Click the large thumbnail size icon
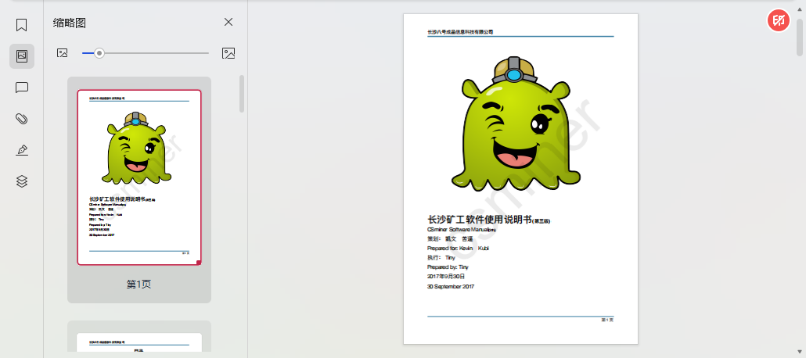Viewport: 806px width, 358px height. (x=228, y=53)
